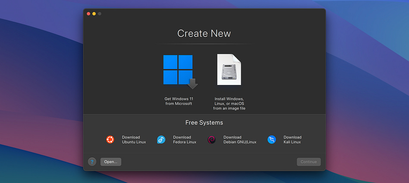Click the Open... button
The height and width of the screenshot is (183, 409).
tap(111, 162)
